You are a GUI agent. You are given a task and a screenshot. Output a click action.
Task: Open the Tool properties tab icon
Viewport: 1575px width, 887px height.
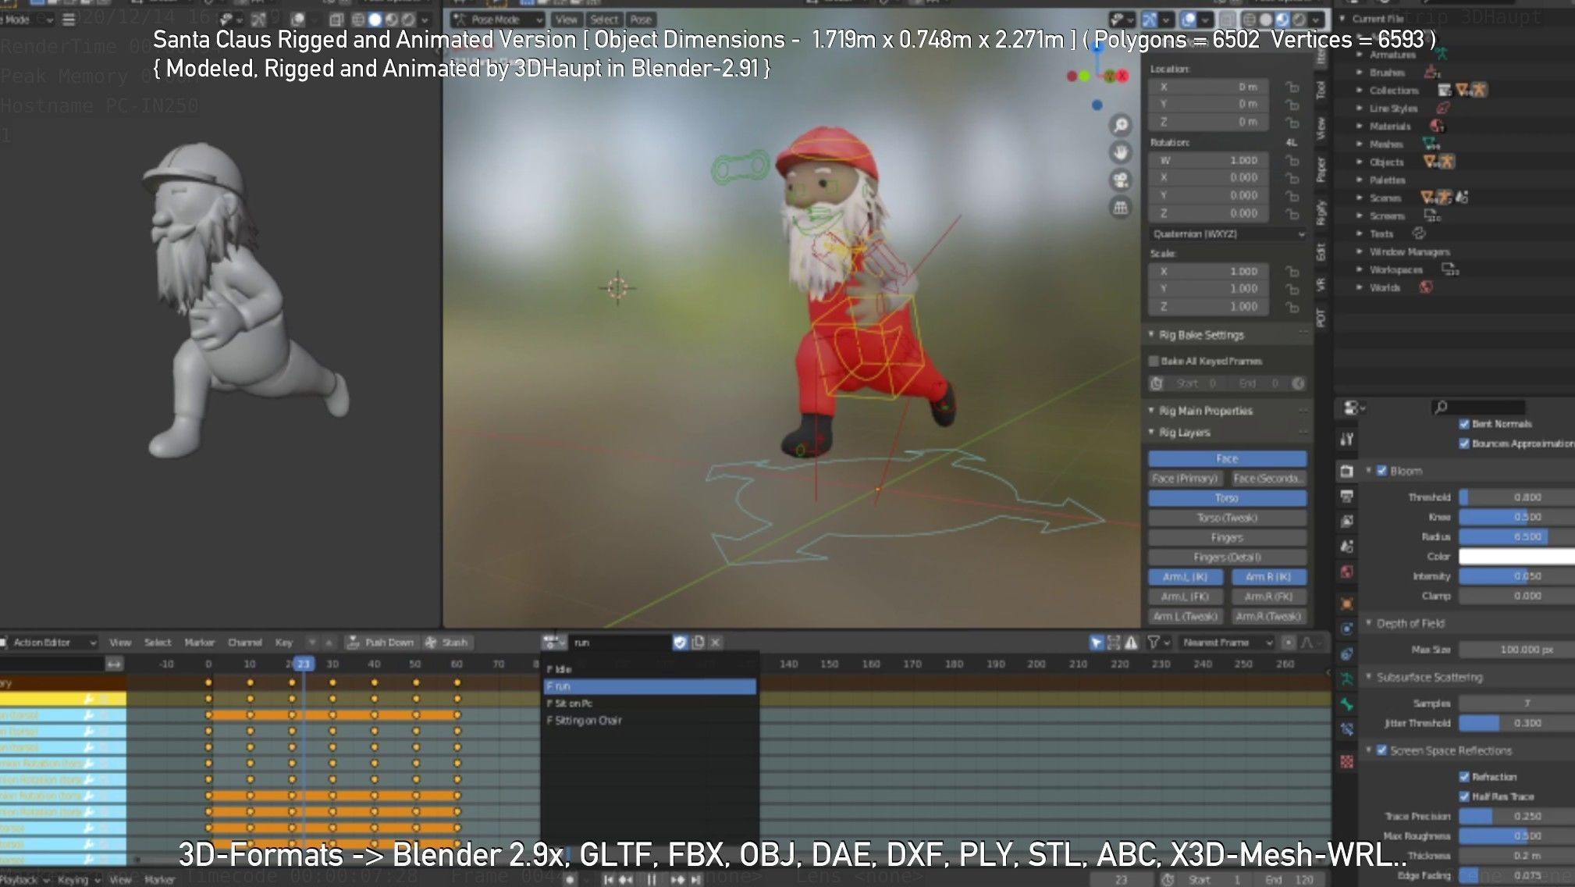pos(1347,439)
